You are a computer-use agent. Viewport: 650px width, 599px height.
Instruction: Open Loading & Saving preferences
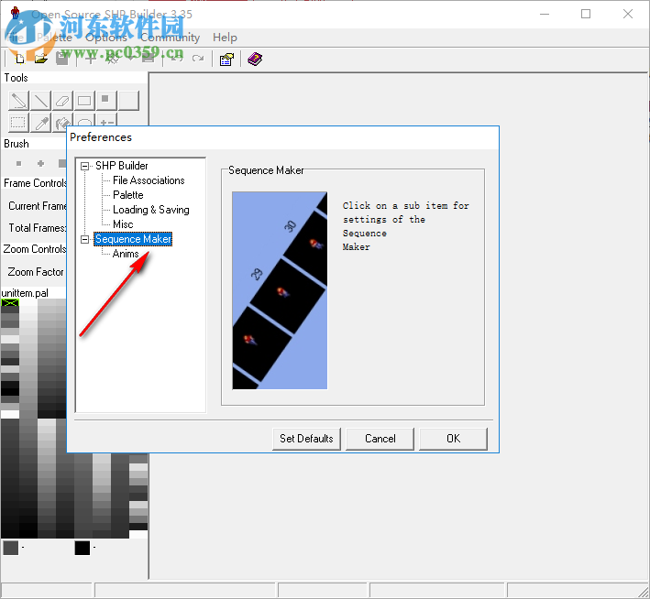151,210
